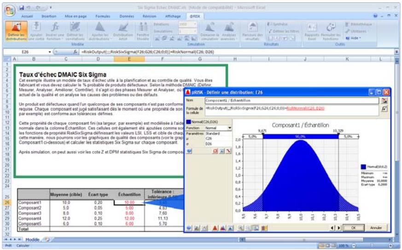The height and width of the screenshot is (250, 402).
Task: Click Permuter les fonctions icon
Action: [331, 31]
